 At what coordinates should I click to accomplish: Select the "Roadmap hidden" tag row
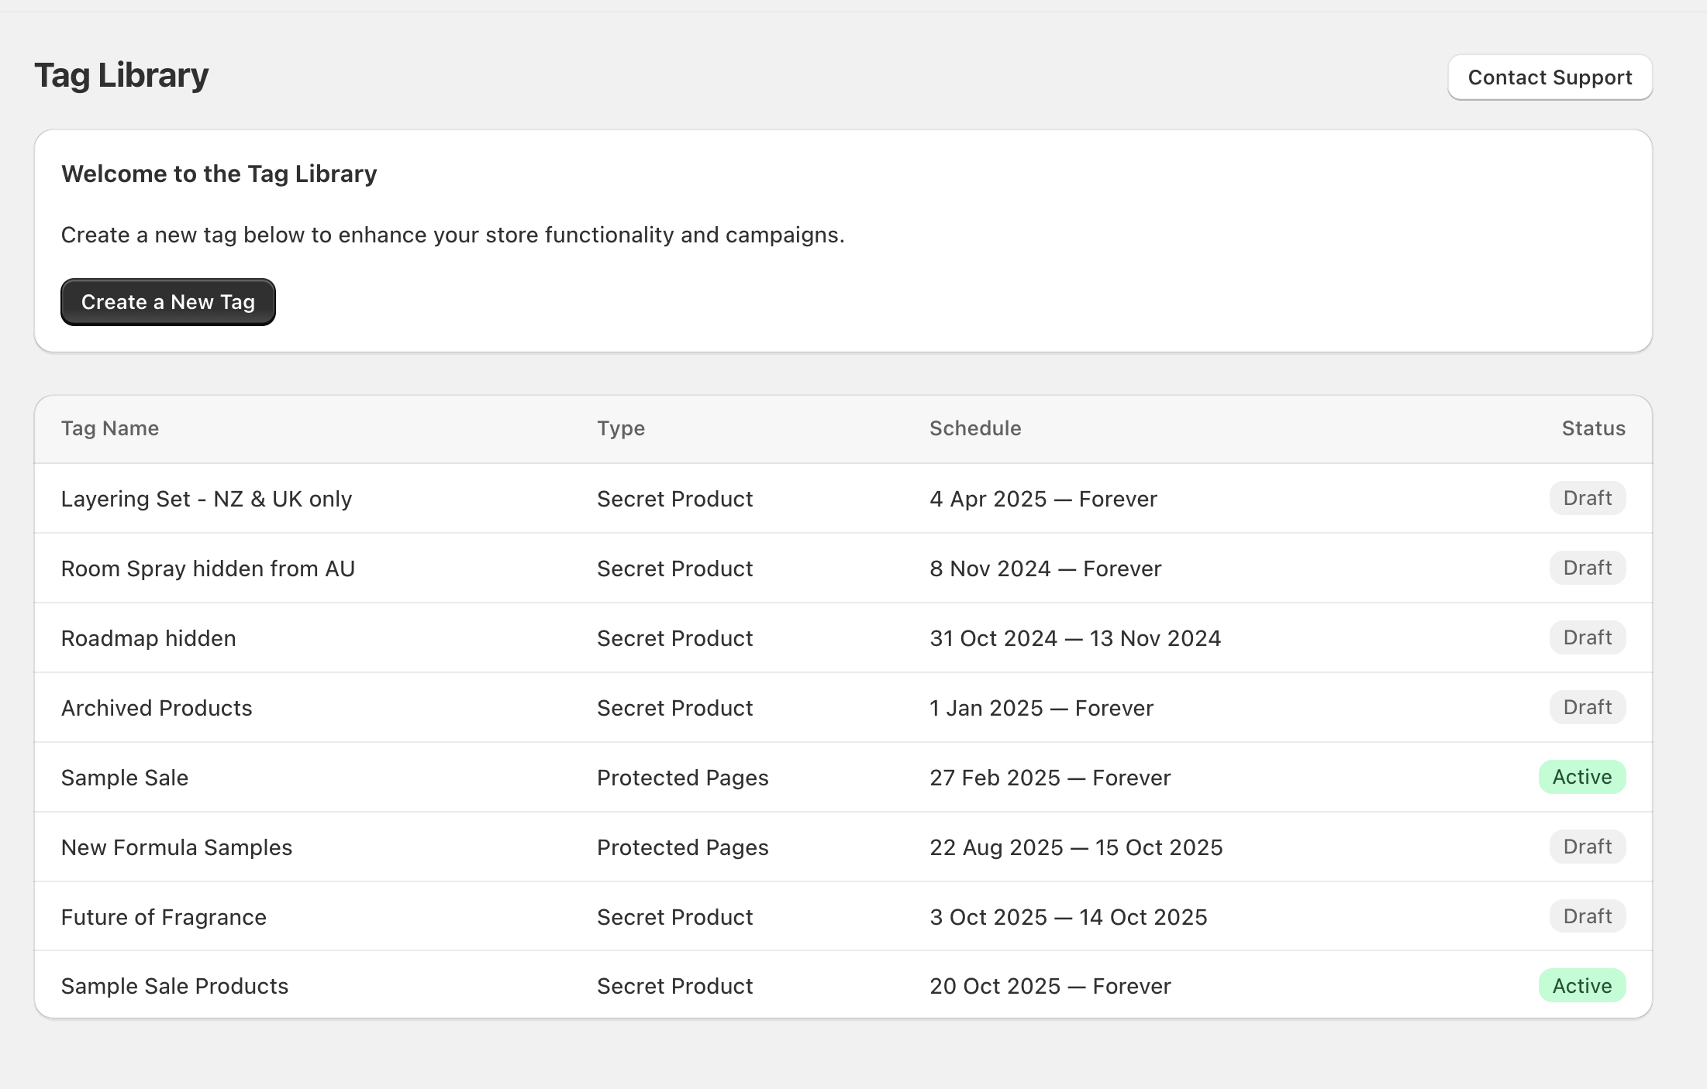pos(148,637)
